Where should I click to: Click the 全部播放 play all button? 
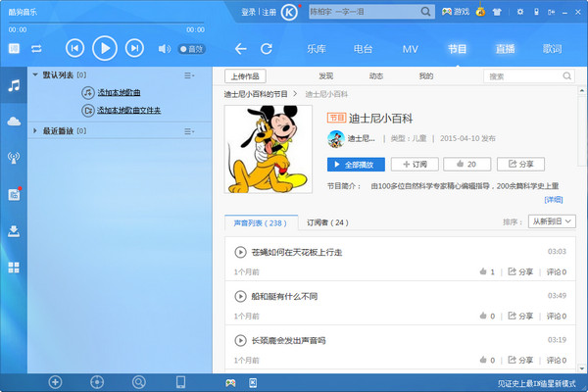[356, 164]
